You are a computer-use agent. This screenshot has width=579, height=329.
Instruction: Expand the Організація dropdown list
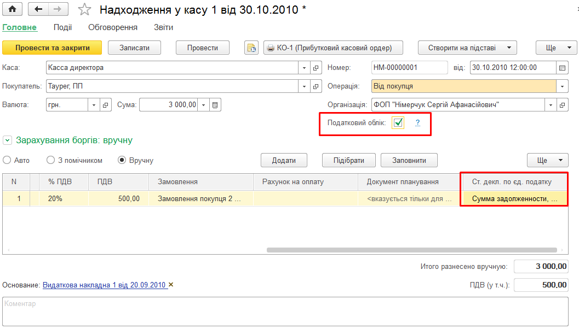pos(551,105)
